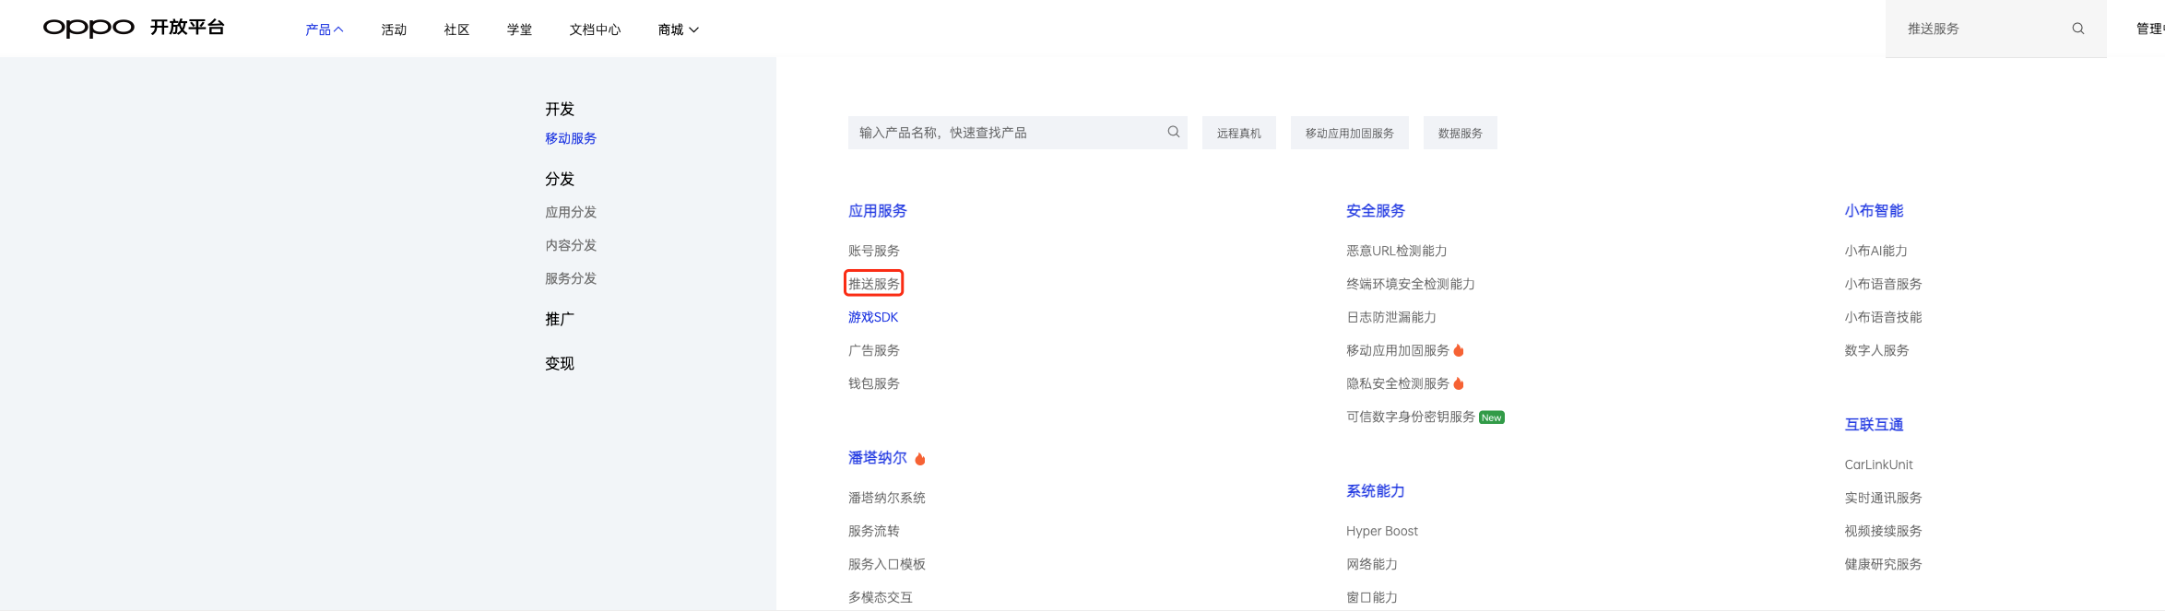Open CarLinkUnit link
2165x611 pixels.
click(1878, 464)
